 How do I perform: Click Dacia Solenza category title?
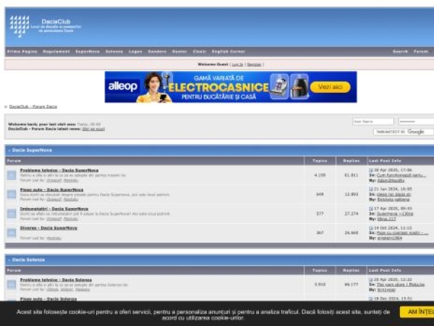28,260
